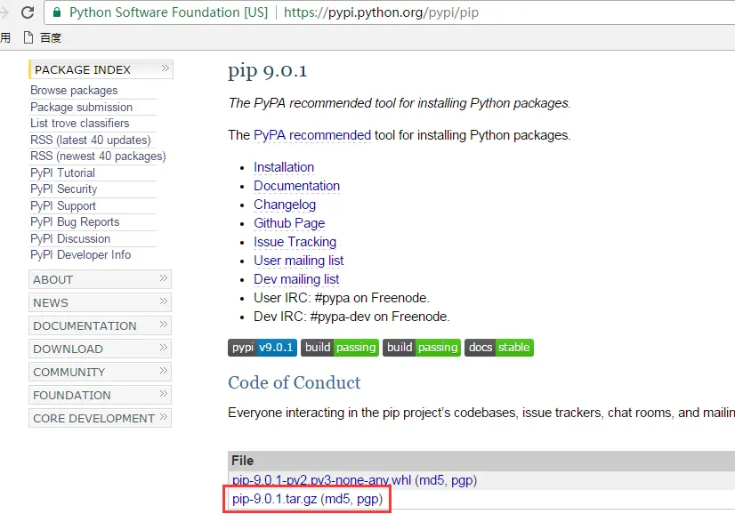Open the Changelog link
Viewport: 735px width, 522px height.
[x=285, y=205]
